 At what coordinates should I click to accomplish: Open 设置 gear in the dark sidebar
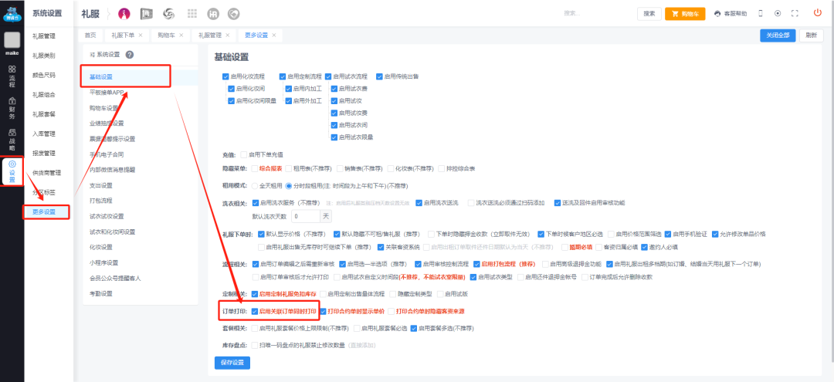click(x=12, y=171)
